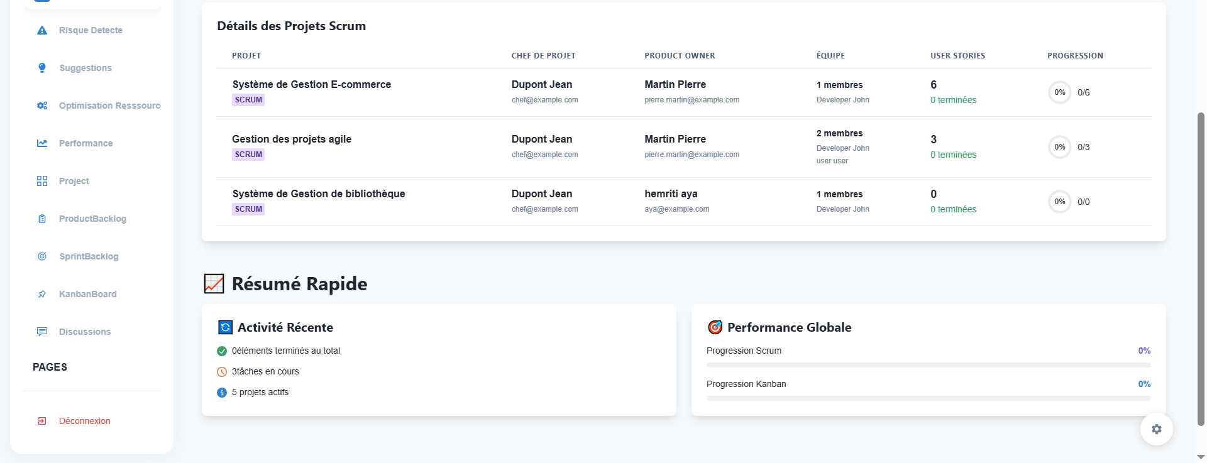Open ProductBacklog from the sidebar
This screenshot has height=463, width=1207.
[92, 219]
